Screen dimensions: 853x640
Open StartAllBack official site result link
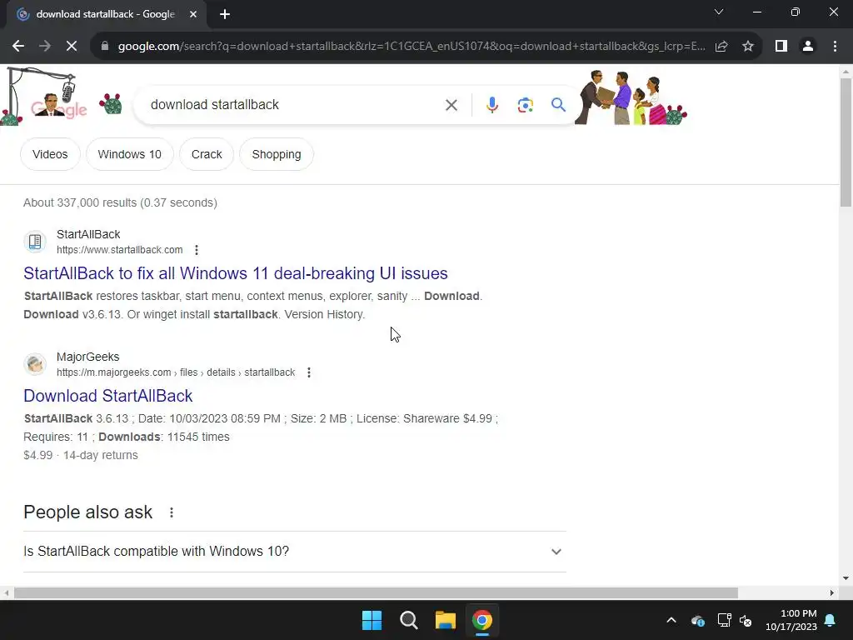point(236,273)
